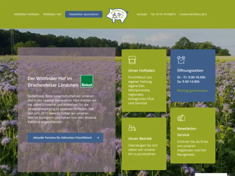Go to the Kontakt page
Viewport: 235px width, 176px height.
pos(142,14)
